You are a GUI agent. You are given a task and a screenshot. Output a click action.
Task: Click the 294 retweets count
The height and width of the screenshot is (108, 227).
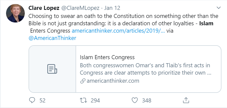point(95,100)
